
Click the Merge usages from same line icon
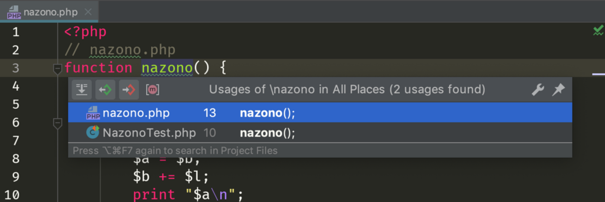[81, 90]
